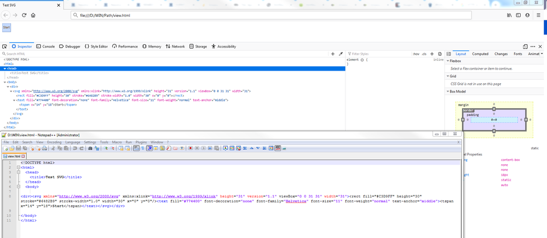
Task: Select the Computed sidebar tab
Action: coord(480,54)
